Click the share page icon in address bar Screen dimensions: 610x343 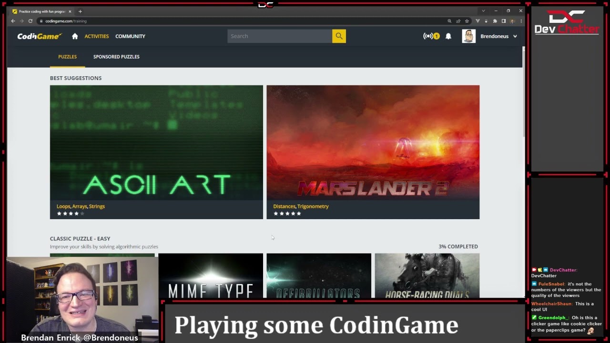[x=458, y=21]
